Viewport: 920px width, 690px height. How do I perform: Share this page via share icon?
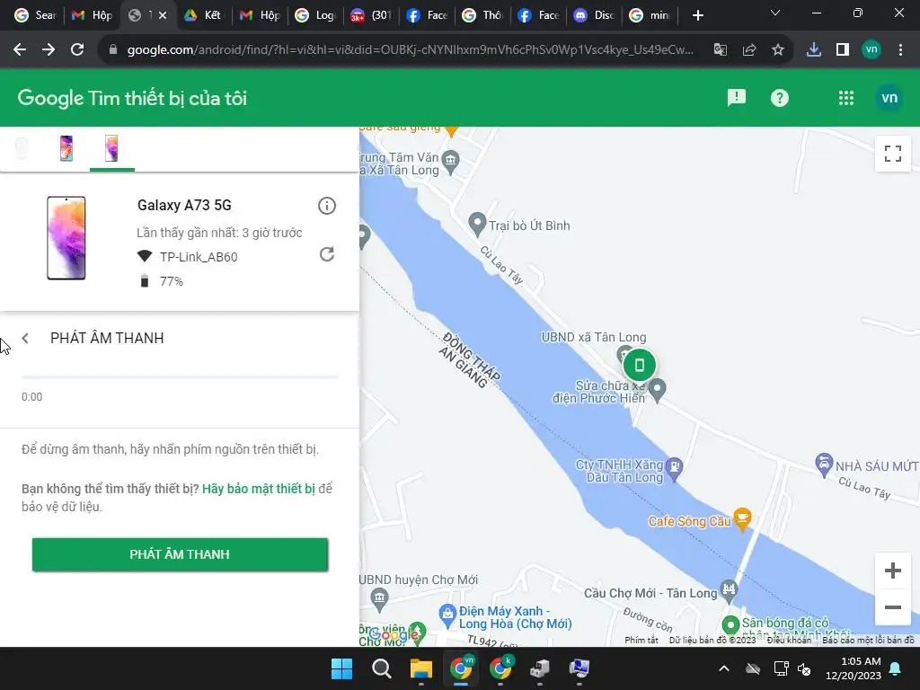(748, 50)
